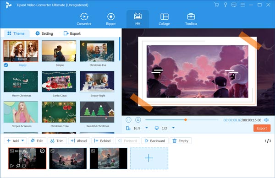Viewport: 275px width, 178px height.
Task: Open duration clock icon on first clip
Action: (x=24, y=166)
